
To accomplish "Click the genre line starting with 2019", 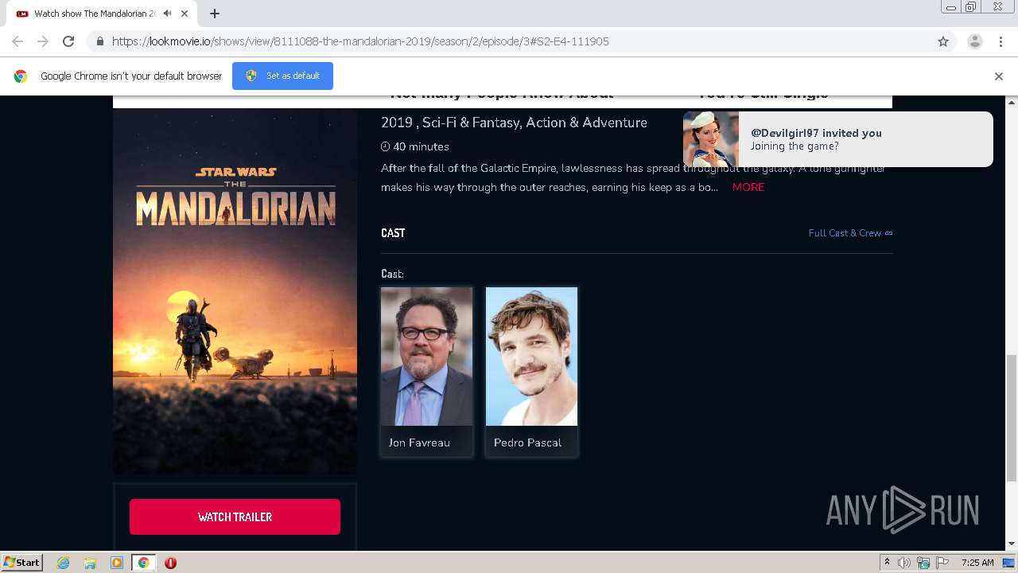I will point(514,123).
